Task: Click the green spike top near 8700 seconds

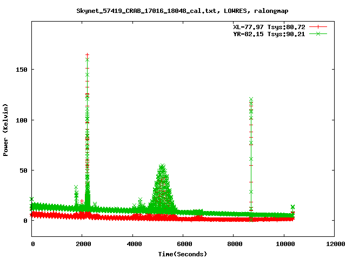Action: click(x=251, y=99)
